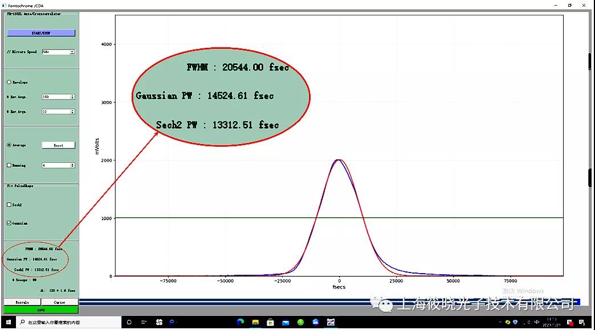Open Microsoft Edge from the taskbar
The width and height of the screenshot is (595, 330).
pos(240,322)
